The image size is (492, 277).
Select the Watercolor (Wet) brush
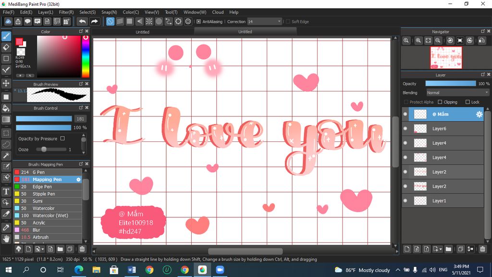pos(48,215)
